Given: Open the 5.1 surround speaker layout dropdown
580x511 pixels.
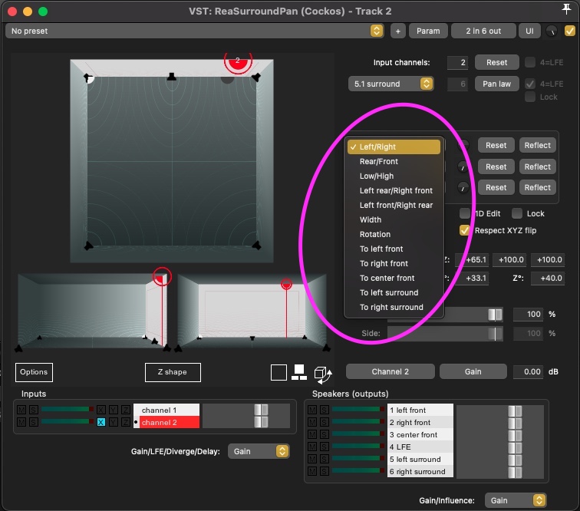Looking at the screenshot, I should pos(391,84).
